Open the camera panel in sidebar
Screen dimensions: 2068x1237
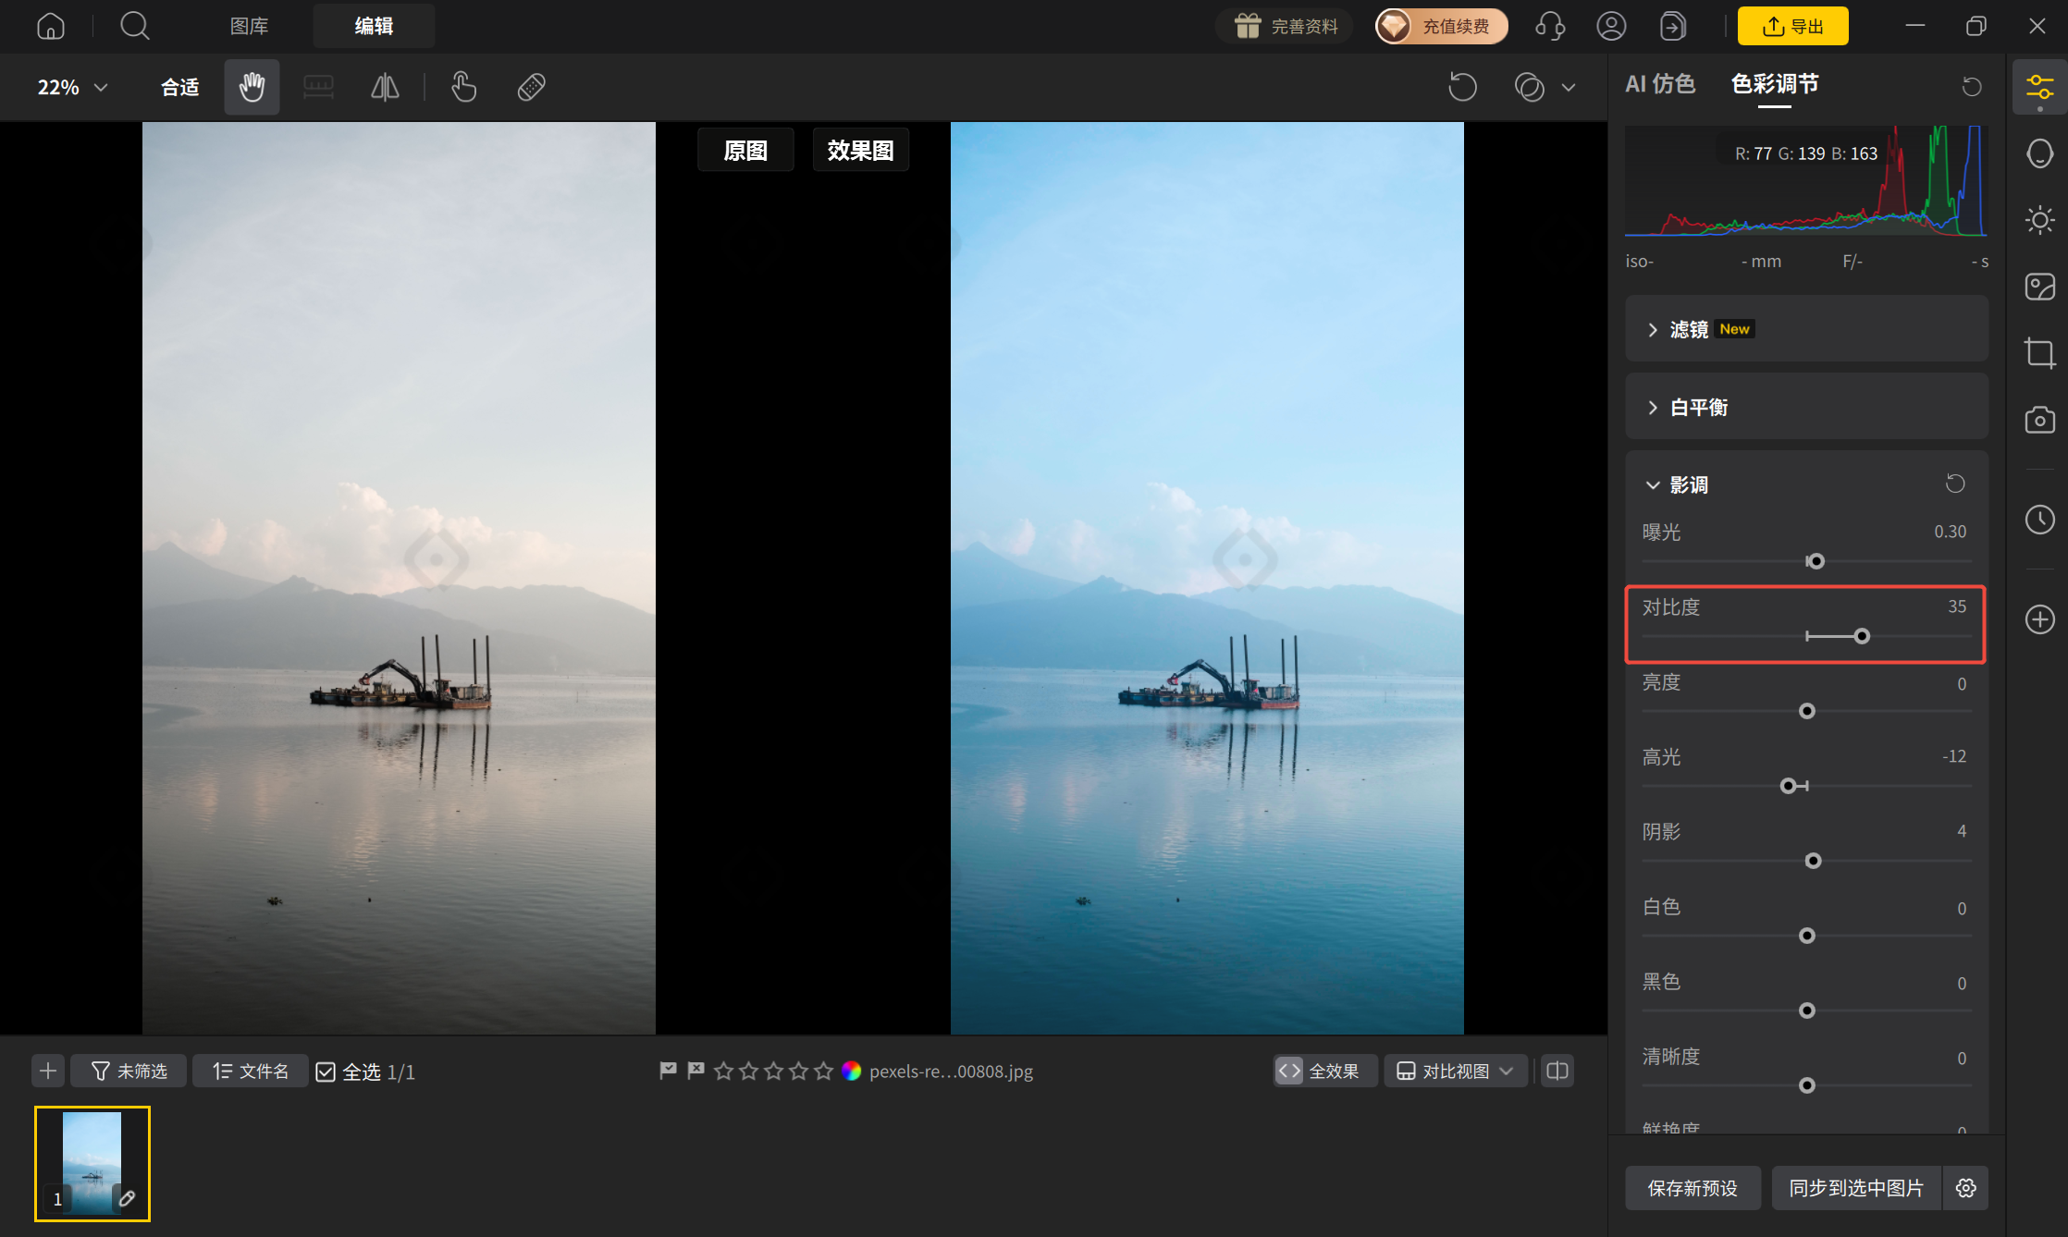[2039, 420]
